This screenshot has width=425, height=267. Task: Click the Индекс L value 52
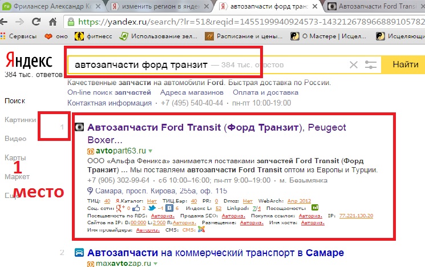point(218,208)
